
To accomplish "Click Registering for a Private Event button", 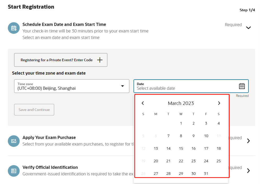I will [x=61, y=60].
